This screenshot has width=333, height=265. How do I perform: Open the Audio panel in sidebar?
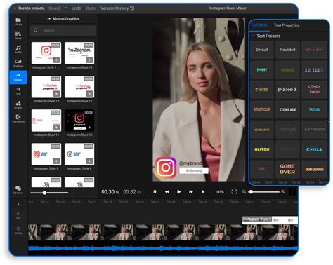point(18,49)
